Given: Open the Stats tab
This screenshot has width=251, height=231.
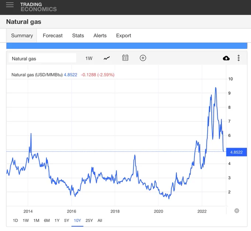Looking at the screenshot, I should click(78, 35).
